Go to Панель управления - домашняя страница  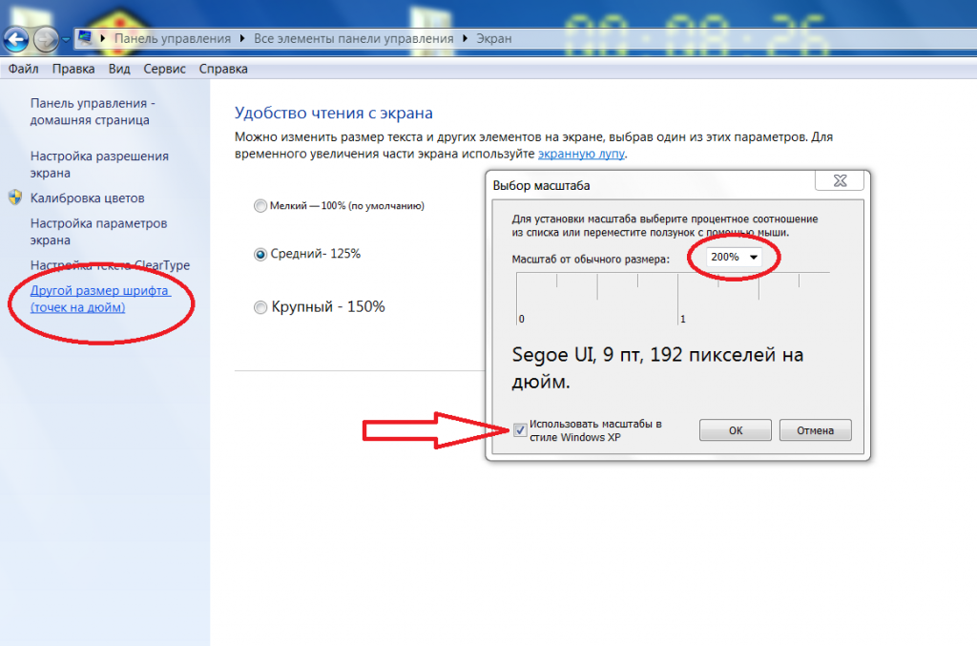tap(93, 112)
